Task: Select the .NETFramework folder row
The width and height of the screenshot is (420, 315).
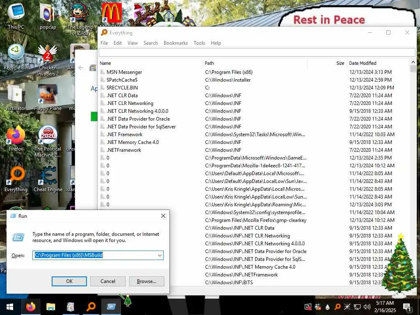Action: point(253,150)
